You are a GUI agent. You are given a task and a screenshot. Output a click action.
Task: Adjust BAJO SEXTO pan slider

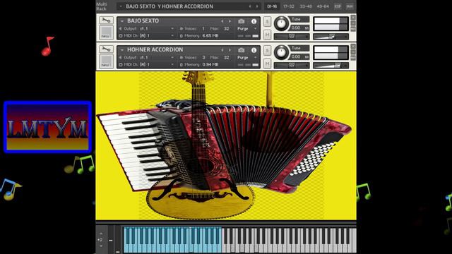tap(292, 37)
